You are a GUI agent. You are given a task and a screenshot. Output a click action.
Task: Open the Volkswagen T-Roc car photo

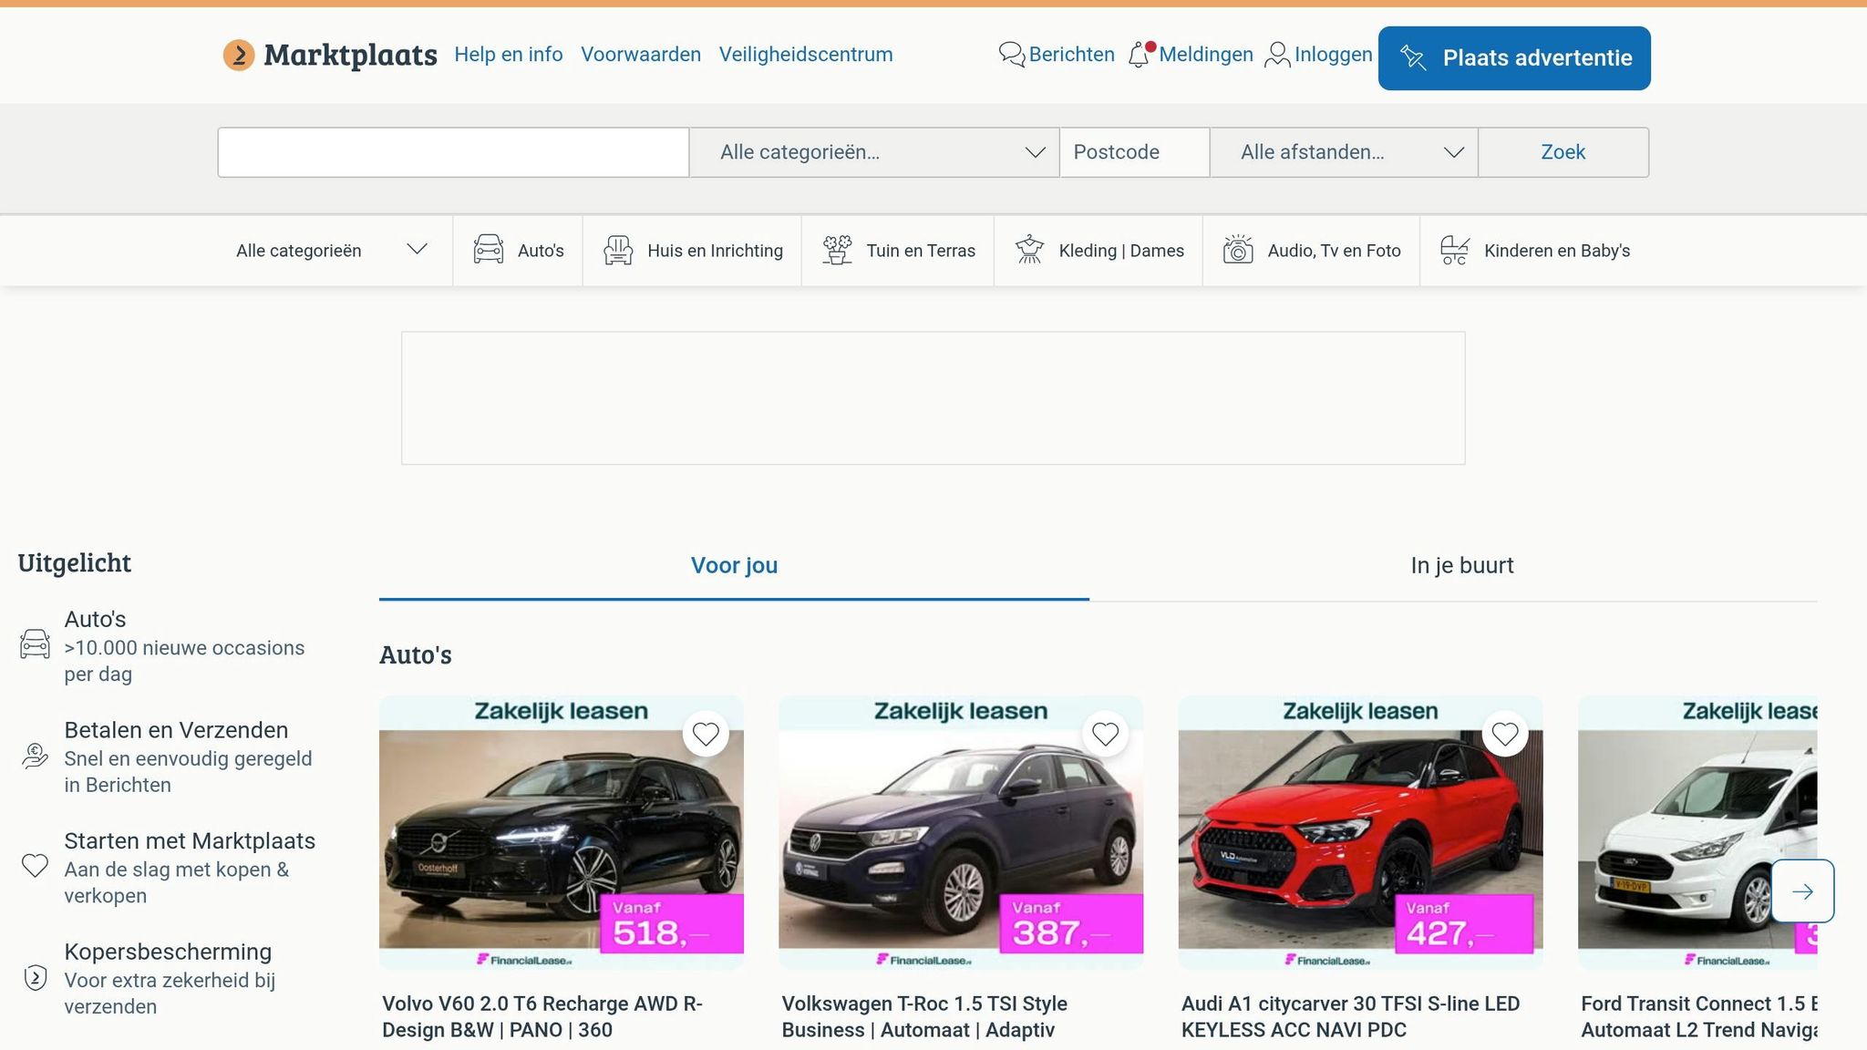(961, 832)
